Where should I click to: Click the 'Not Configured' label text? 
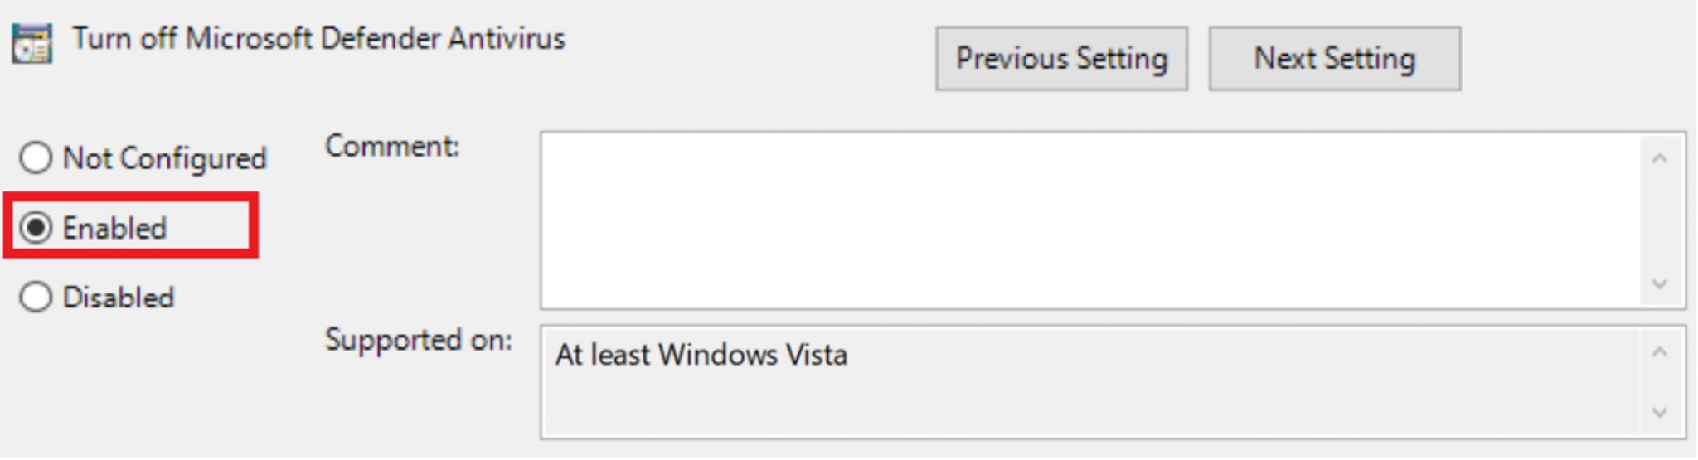(x=165, y=158)
